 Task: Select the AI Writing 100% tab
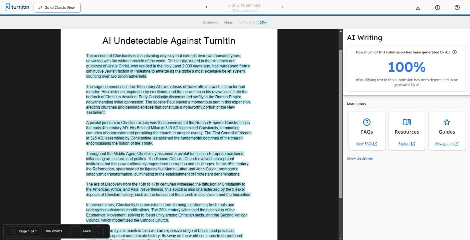point(252,22)
